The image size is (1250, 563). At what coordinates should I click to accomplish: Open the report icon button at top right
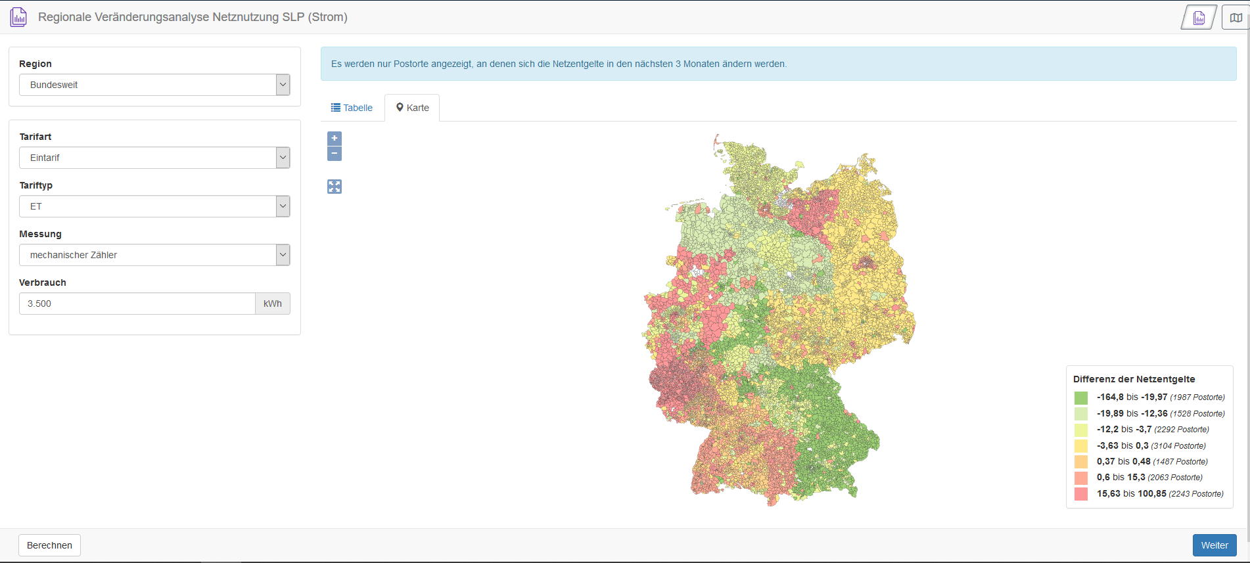pyautogui.click(x=1199, y=18)
